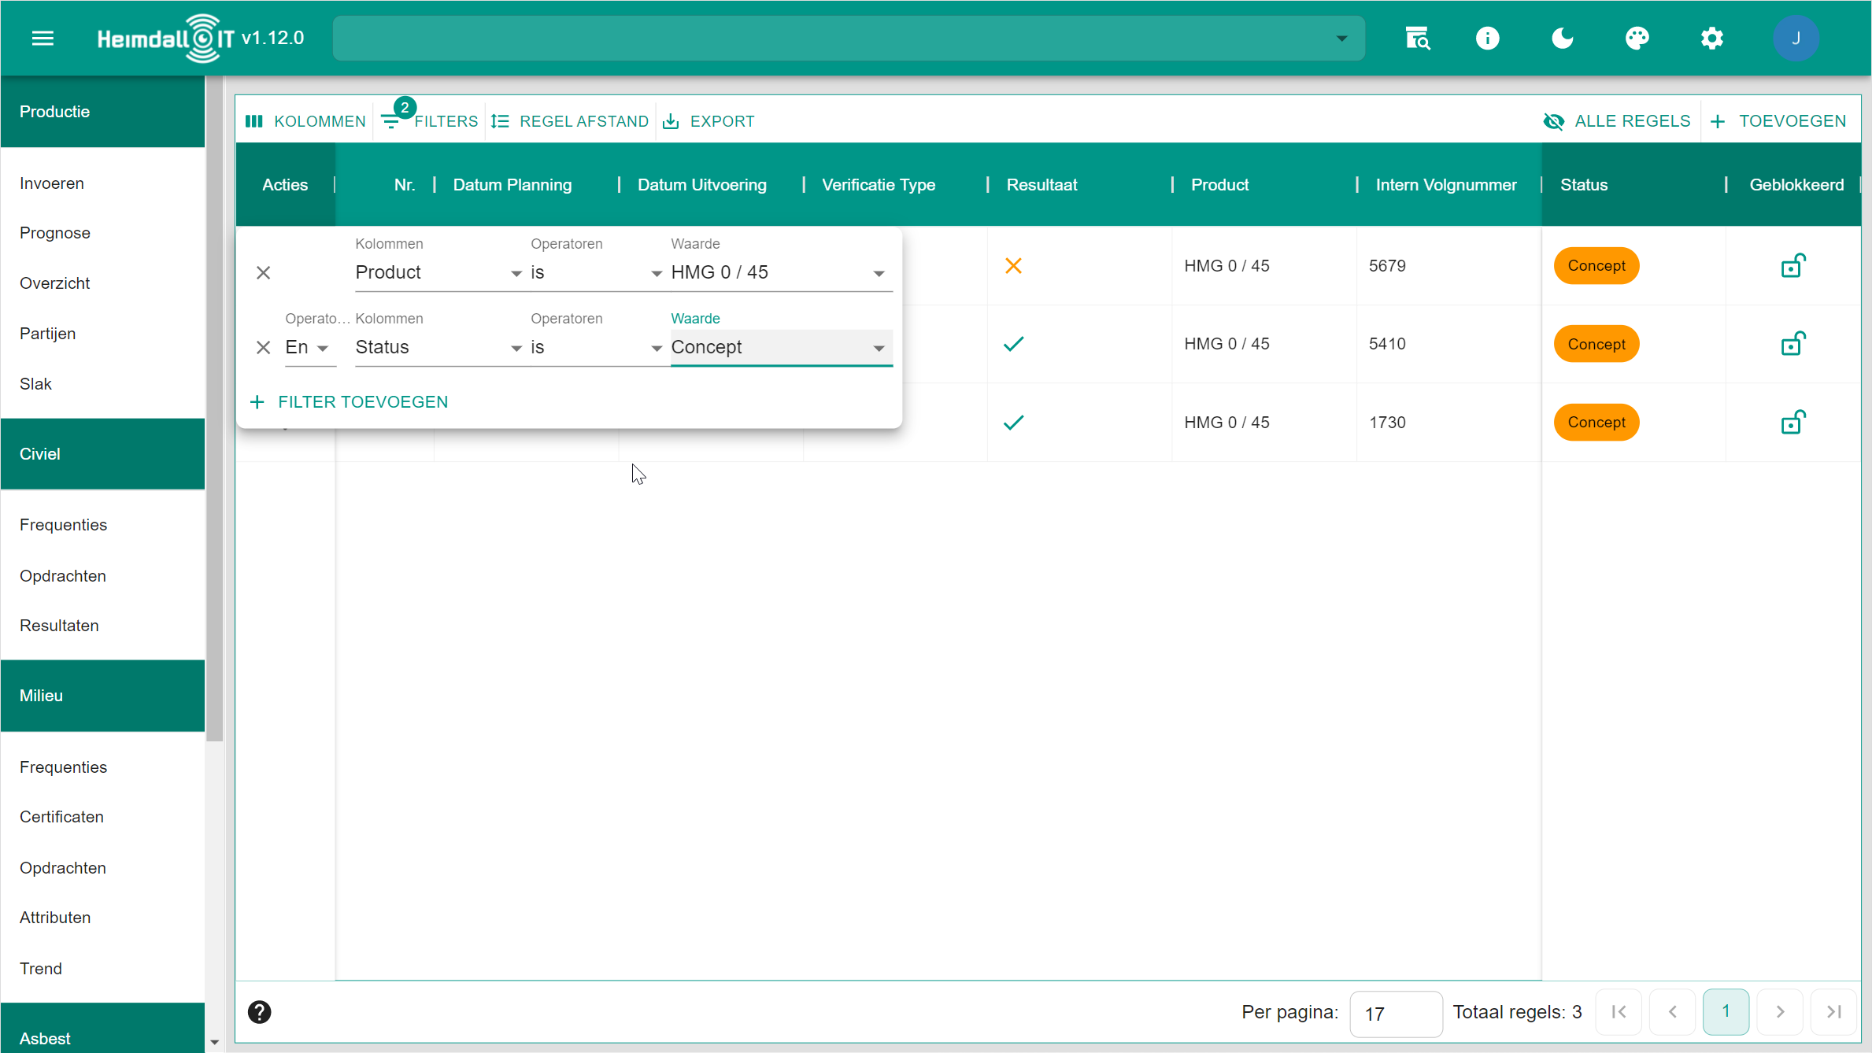This screenshot has height=1053, width=1872.
Task: Open the table search icon in header
Action: 1417,38
